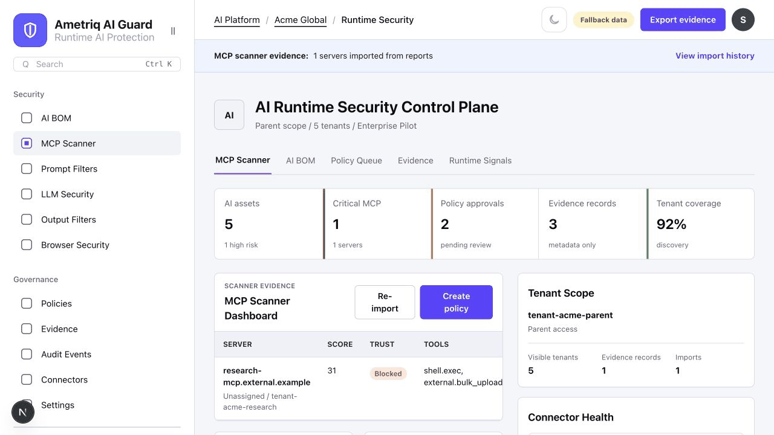Viewport: 774px width, 435px height.
Task: Open the user avatar menu labeled S
Action: click(743, 20)
